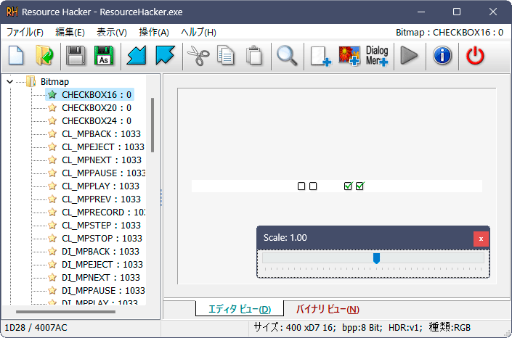The height and width of the screenshot is (338, 512).
Task: Select the CL_MPBACK : 1033 item
Action: [x=101, y=133]
